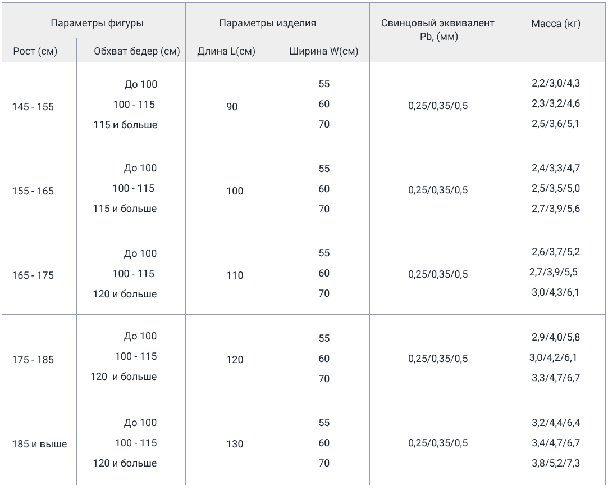Select the height range "145 - 155" cell
Image resolution: width=608 pixels, height=489 pixels.
[x=33, y=107]
